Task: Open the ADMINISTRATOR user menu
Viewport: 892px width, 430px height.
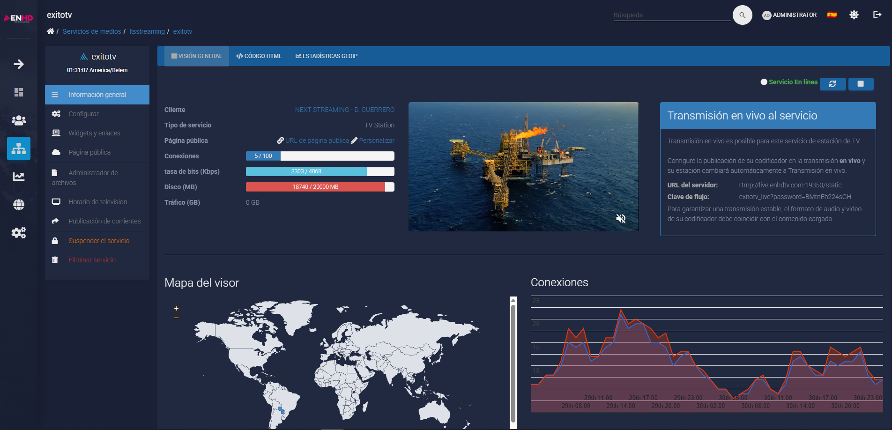Action: (789, 15)
